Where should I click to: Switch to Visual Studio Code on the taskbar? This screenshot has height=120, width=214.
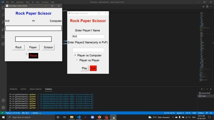point(79,117)
